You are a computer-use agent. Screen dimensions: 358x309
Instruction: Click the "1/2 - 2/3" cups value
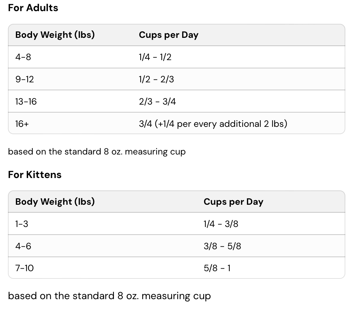tap(156, 79)
